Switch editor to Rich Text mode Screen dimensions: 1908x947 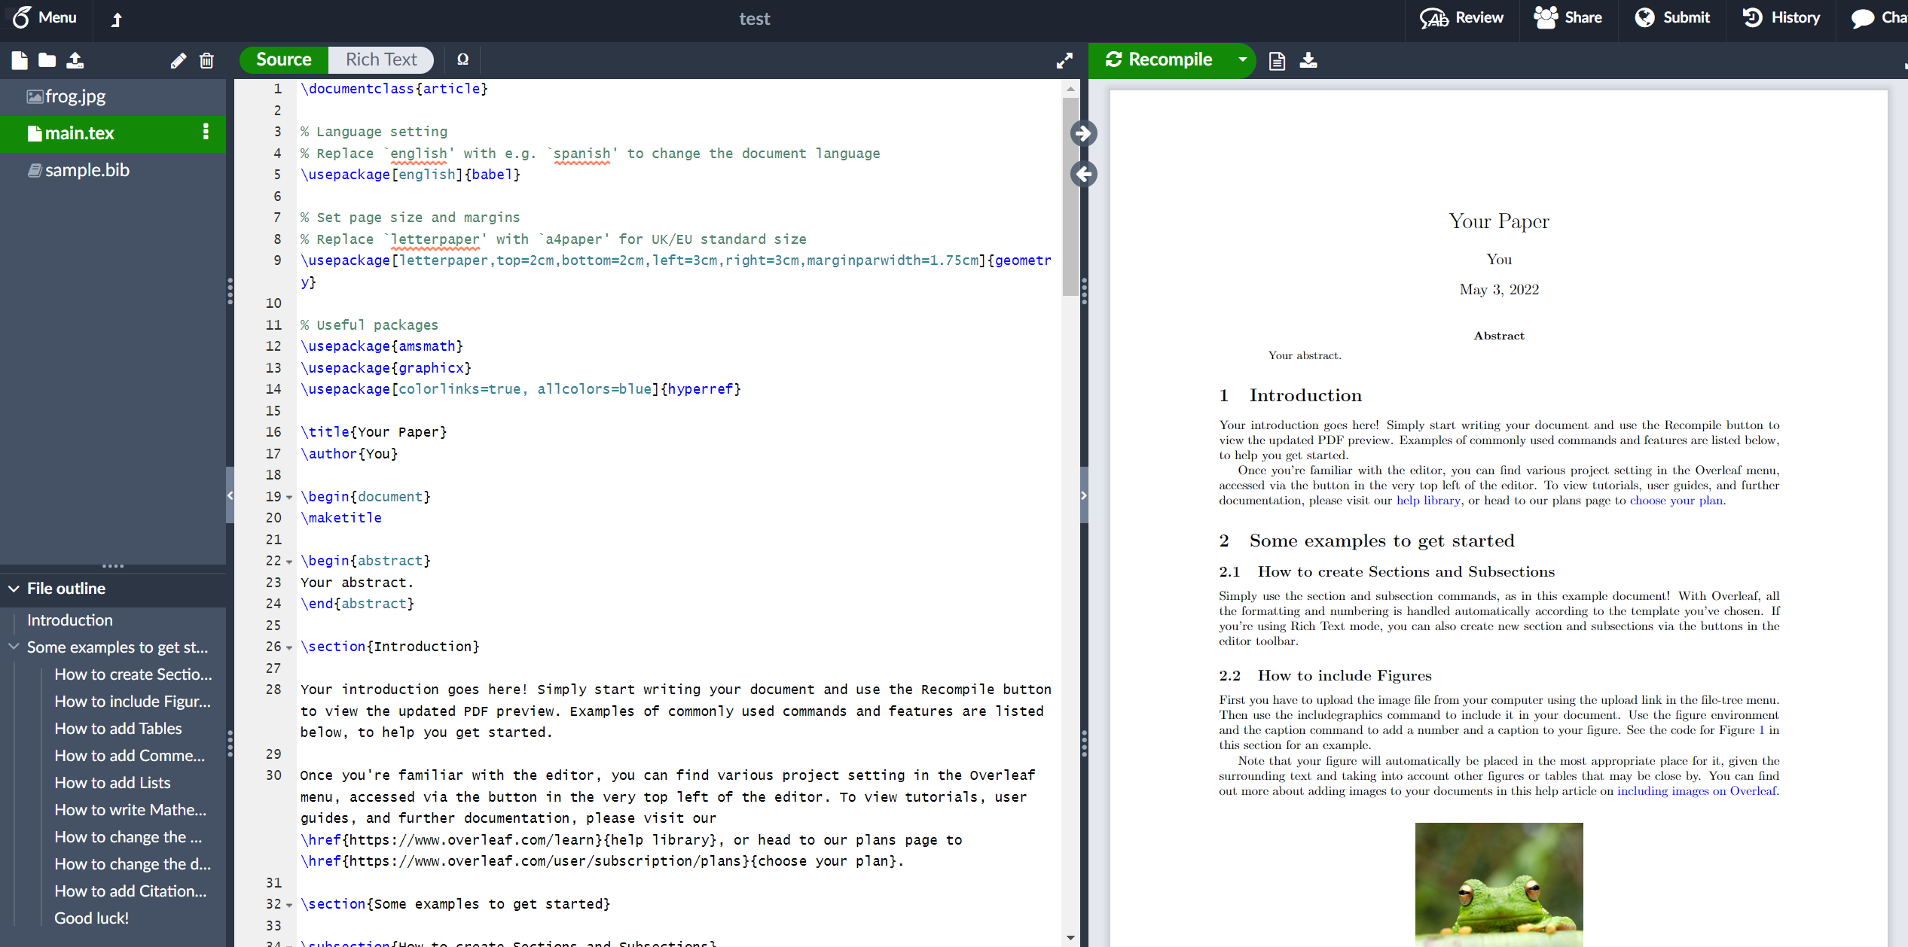point(381,59)
